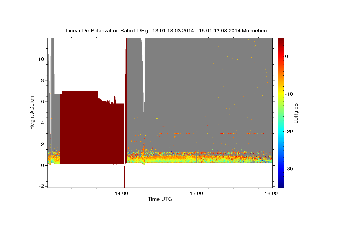Click colorbar value -30
337x225 pixels.
coord(289,169)
